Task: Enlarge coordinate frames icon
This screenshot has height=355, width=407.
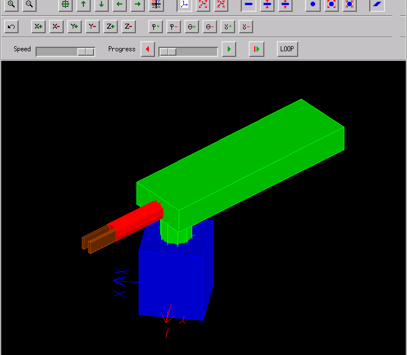Action: click(203, 5)
